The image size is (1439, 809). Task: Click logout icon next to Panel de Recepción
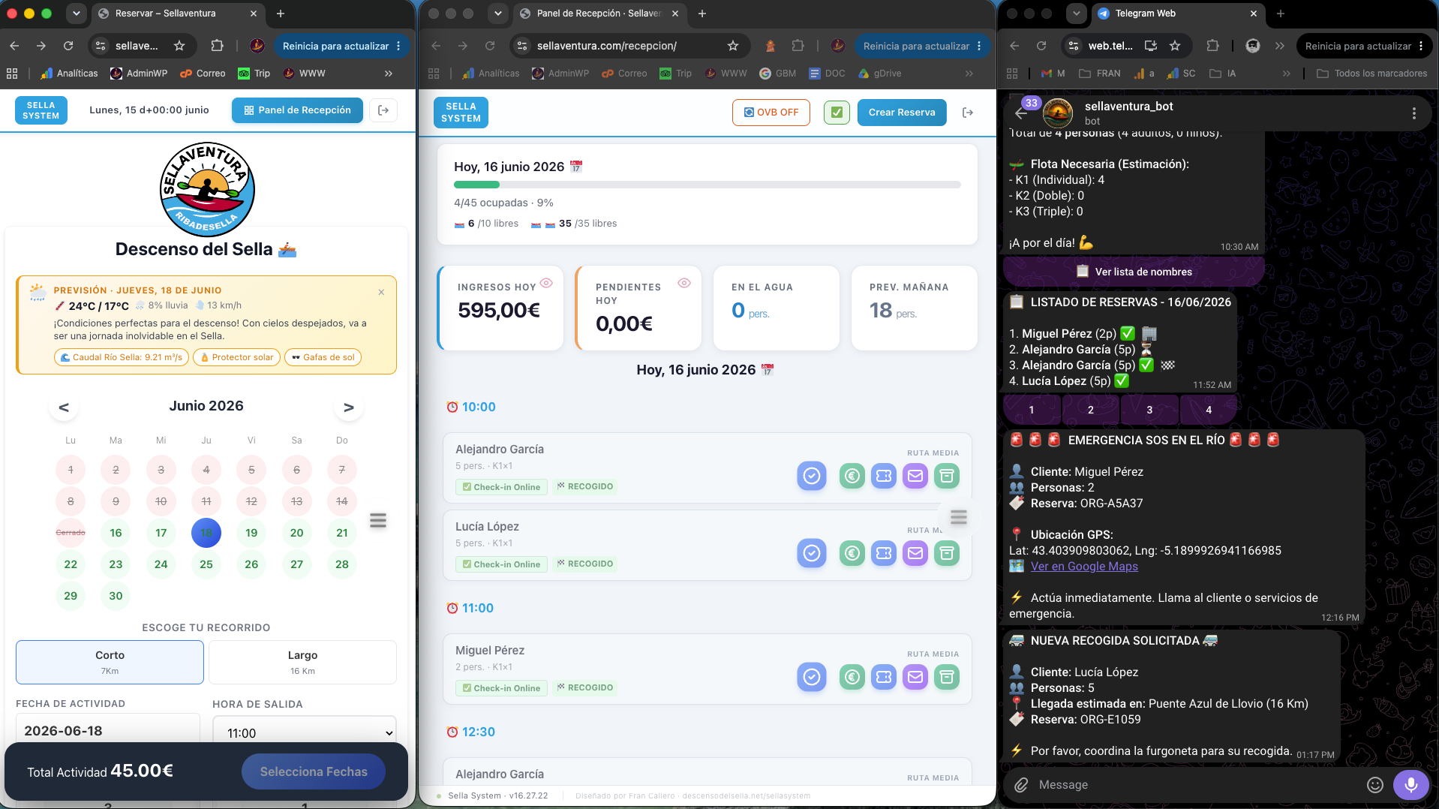[383, 110]
